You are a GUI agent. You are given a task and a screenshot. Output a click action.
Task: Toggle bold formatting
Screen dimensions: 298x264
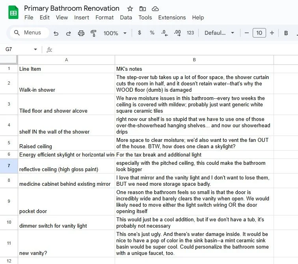tap(286, 33)
